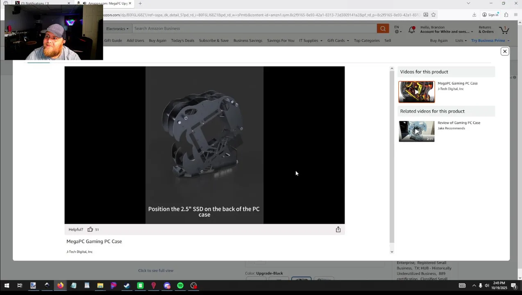Open Review of Gaming PC Case title link
Screen dimensions: 522x295
coord(459,123)
